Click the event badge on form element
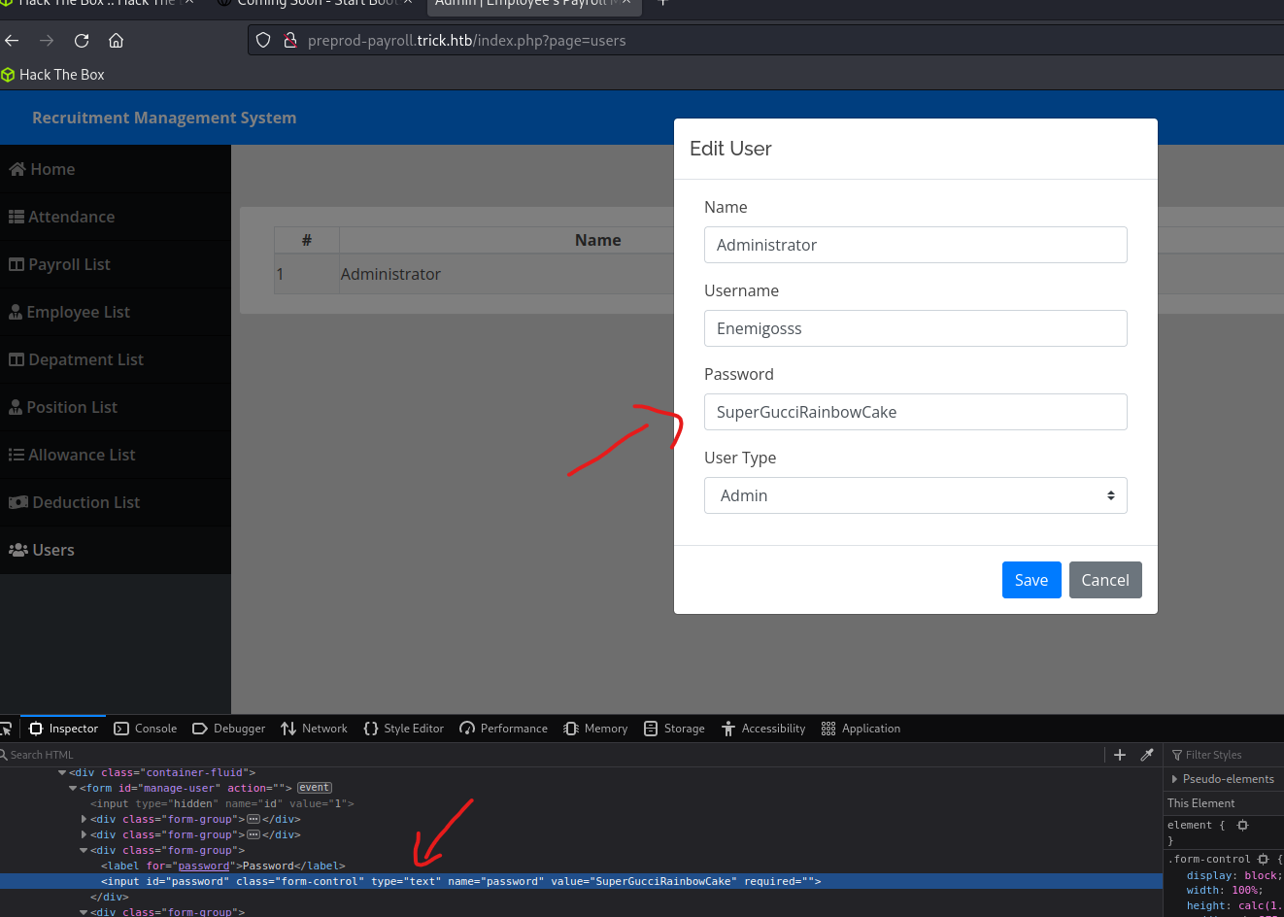 pos(315,788)
